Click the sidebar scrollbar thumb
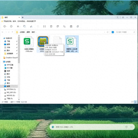The height and width of the screenshot is (138, 138). 19,50
